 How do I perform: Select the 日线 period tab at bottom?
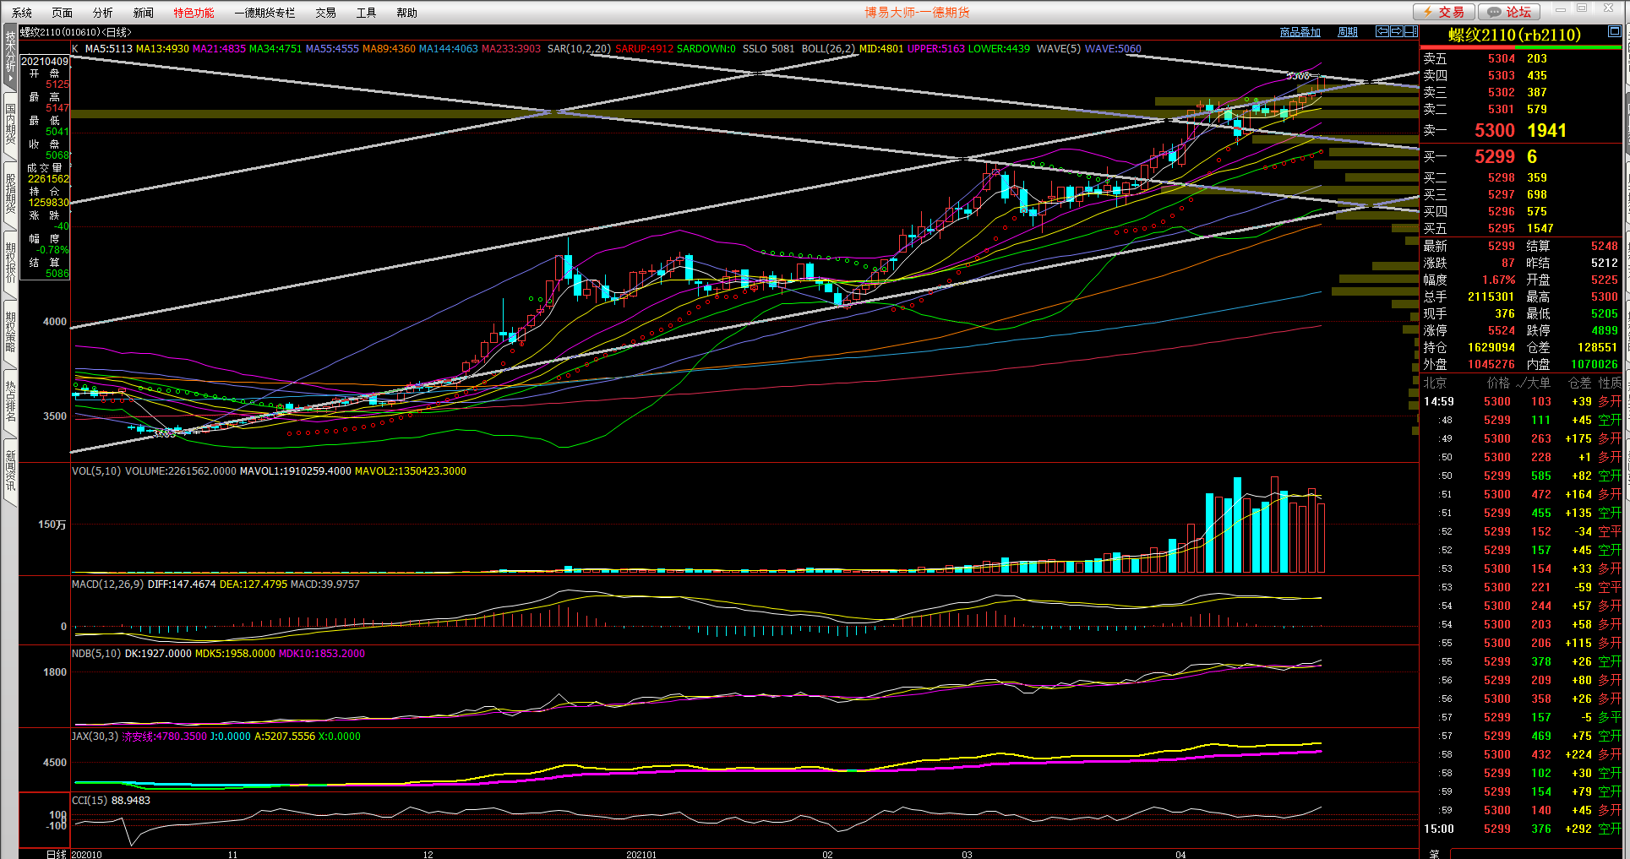56,854
